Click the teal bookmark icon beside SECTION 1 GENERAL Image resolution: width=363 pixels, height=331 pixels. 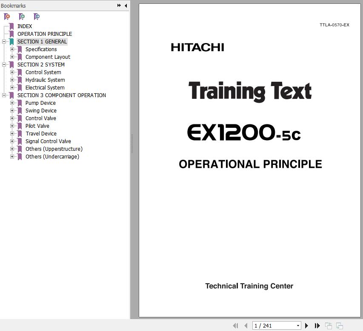(x=11, y=42)
